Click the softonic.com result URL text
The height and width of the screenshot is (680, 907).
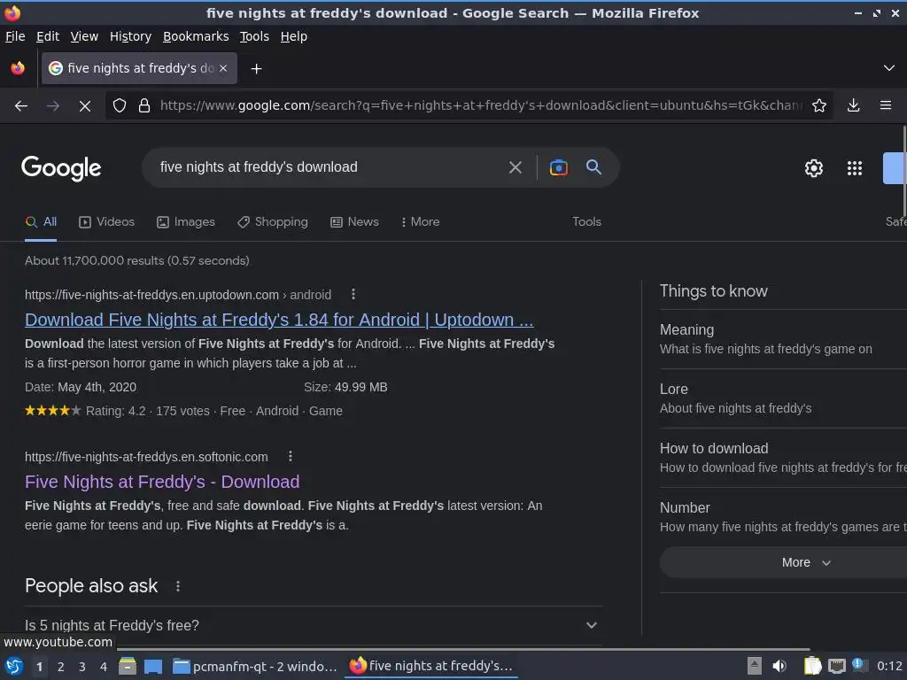coord(146,457)
